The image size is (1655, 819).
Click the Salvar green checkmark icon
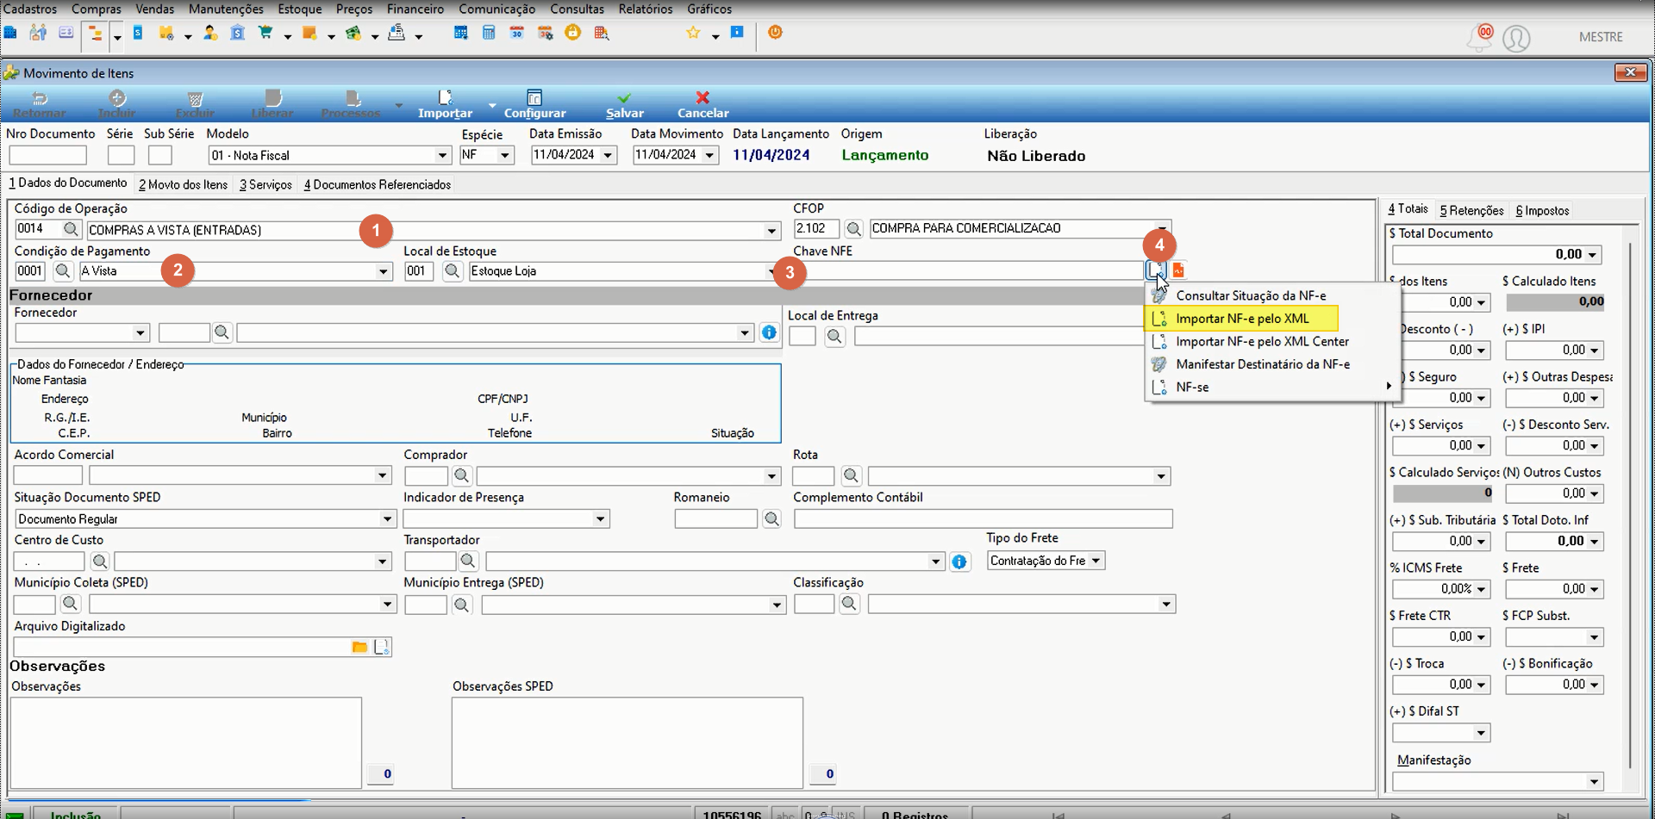[624, 98]
